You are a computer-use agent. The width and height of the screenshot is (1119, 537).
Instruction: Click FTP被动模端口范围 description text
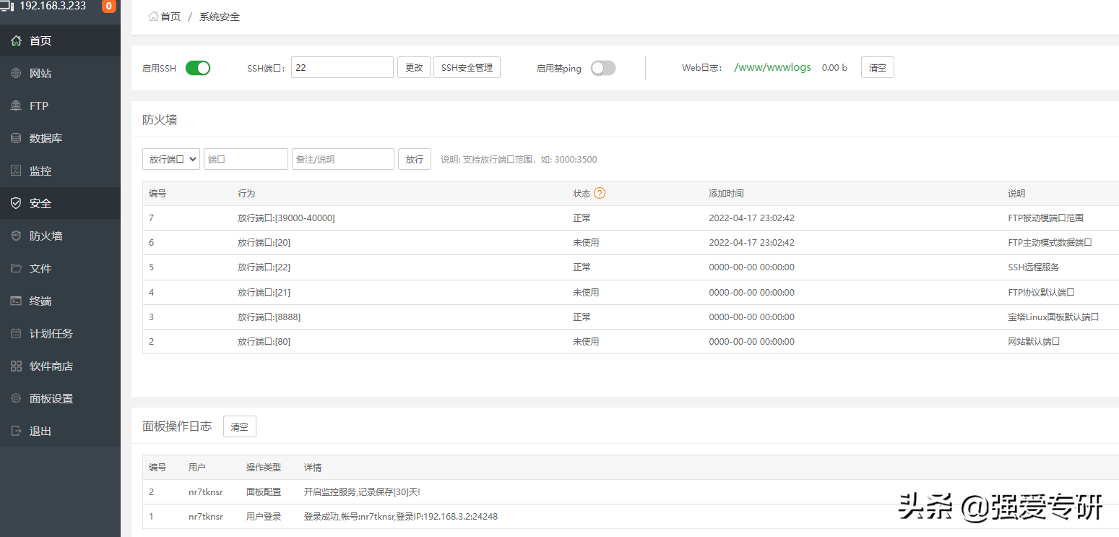coord(1045,218)
